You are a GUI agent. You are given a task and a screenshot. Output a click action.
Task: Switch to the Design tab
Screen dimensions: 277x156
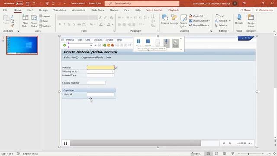click(x=43, y=10)
